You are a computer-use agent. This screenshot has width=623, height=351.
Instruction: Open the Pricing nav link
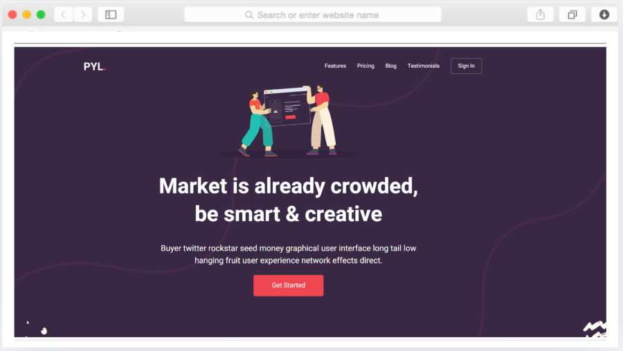click(365, 66)
